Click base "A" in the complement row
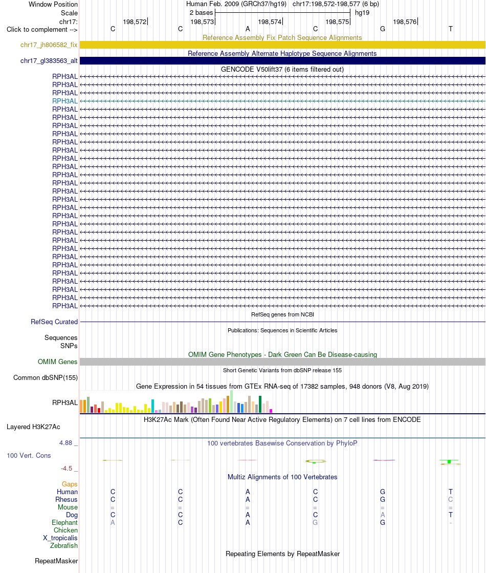Viewport: 486px width, 573px height. pos(248,29)
